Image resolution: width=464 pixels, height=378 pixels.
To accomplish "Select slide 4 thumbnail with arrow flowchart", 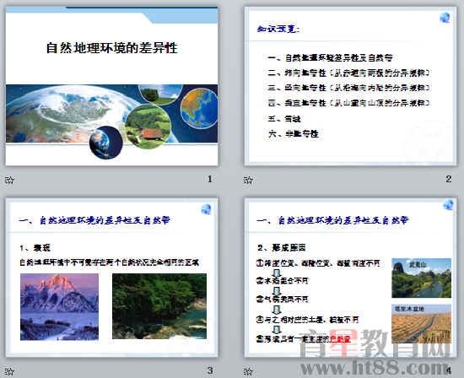I will 350,278.
